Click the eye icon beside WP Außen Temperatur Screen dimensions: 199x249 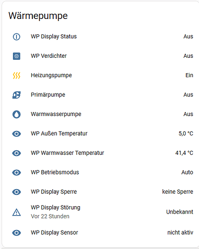click(16, 133)
